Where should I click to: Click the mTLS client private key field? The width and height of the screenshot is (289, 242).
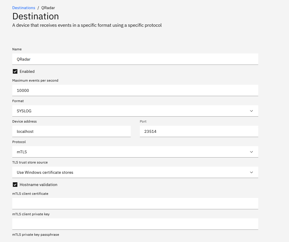(x=135, y=224)
